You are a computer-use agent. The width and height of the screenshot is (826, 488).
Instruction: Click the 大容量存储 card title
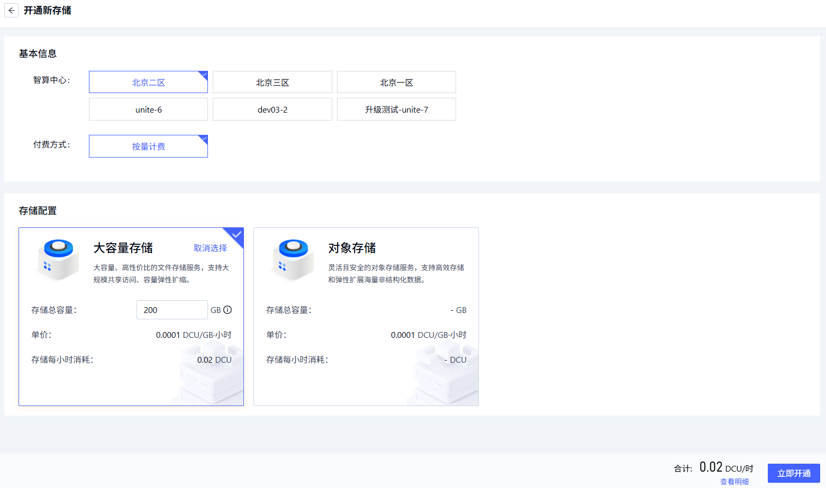coord(123,248)
